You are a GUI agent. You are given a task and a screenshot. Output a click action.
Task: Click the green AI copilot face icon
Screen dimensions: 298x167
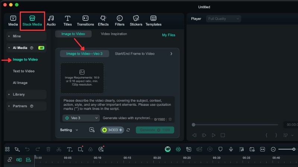click(x=168, y=149)
